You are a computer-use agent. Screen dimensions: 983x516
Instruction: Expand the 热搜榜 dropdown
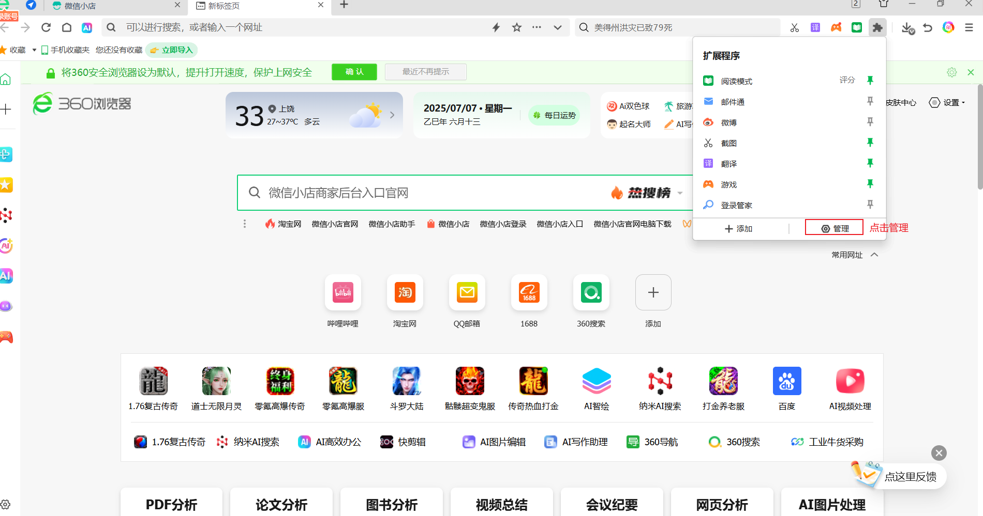(680, 193)
